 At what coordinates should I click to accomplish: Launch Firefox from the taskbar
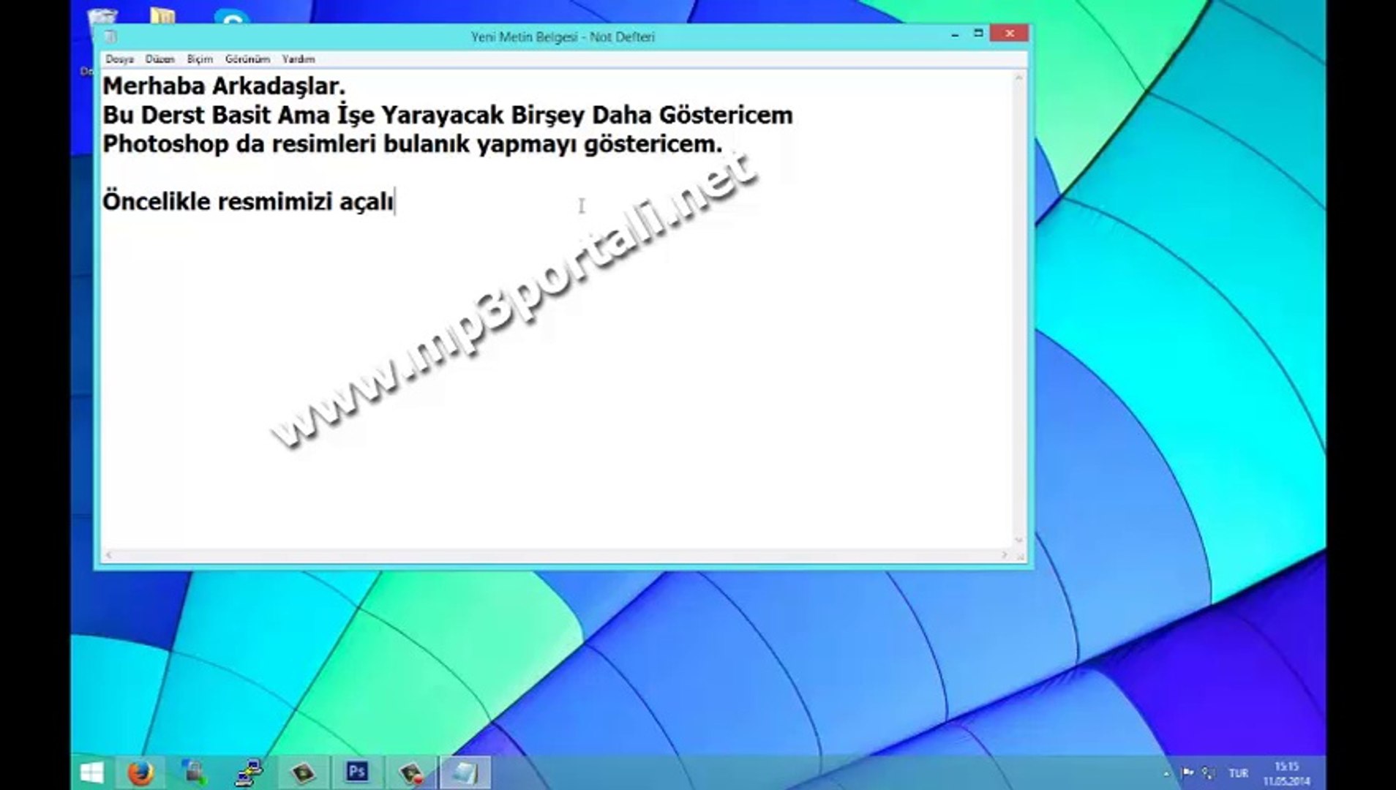(x=140, y=772)
